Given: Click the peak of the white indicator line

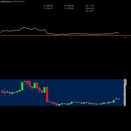Looking at the screenshot, I should [24, 28].
